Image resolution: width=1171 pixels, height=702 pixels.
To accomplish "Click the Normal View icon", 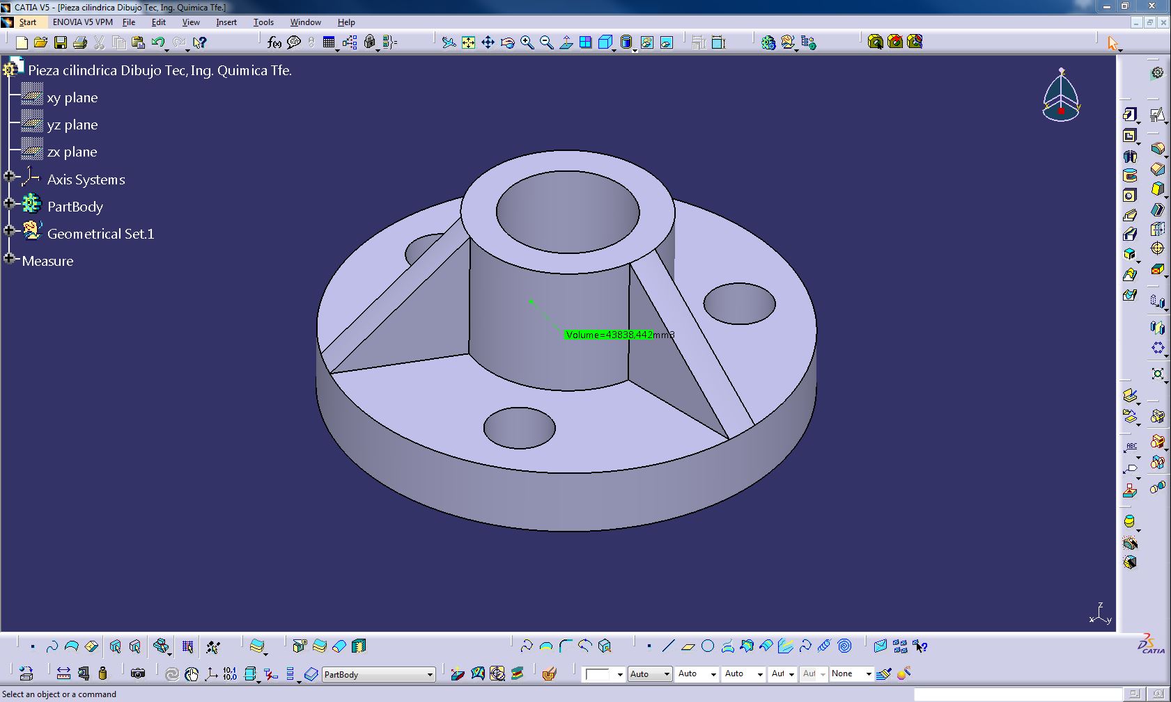I will click(x=566, y=42).
